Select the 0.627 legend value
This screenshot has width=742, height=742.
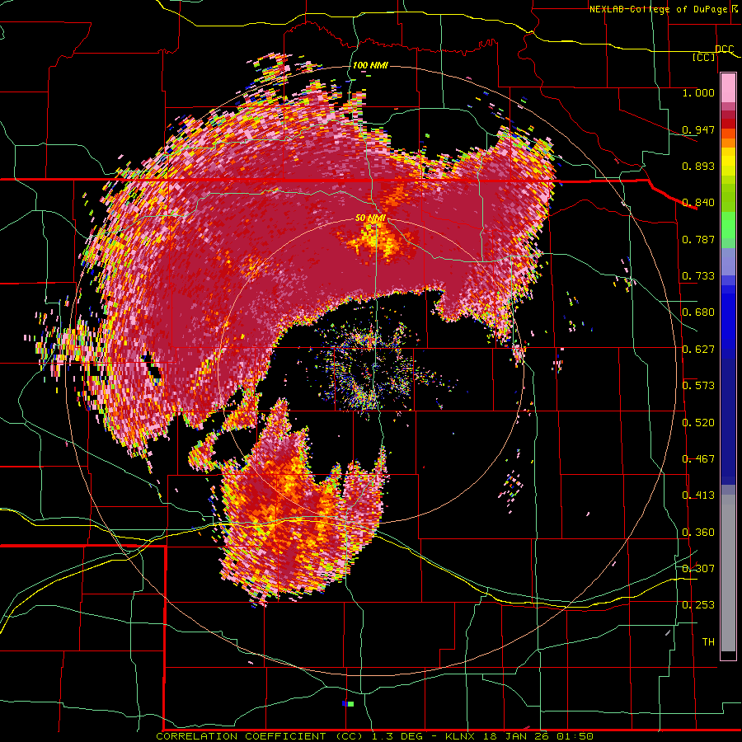[x=698, y=350]
